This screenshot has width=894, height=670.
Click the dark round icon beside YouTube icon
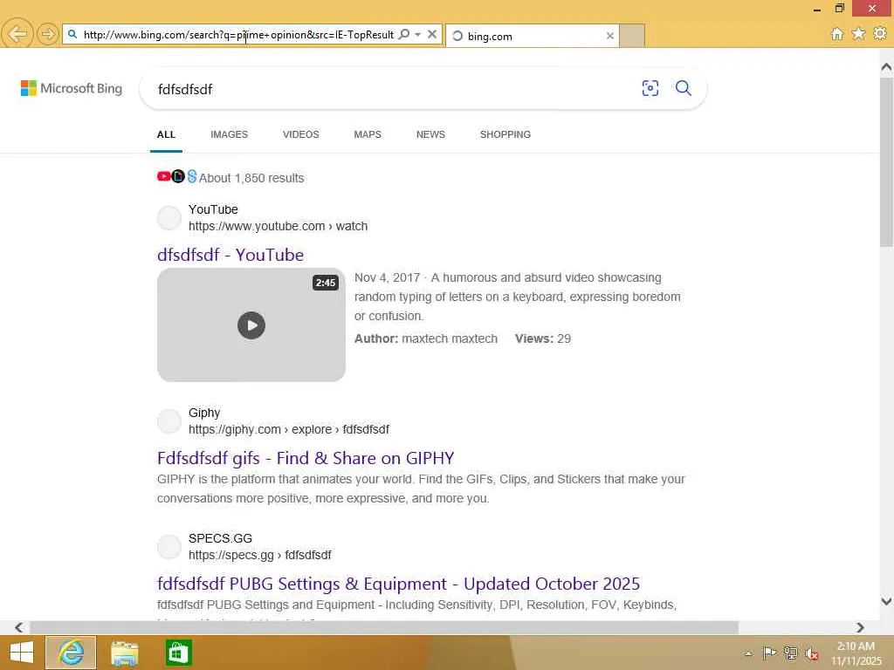(x=178, y=176)
